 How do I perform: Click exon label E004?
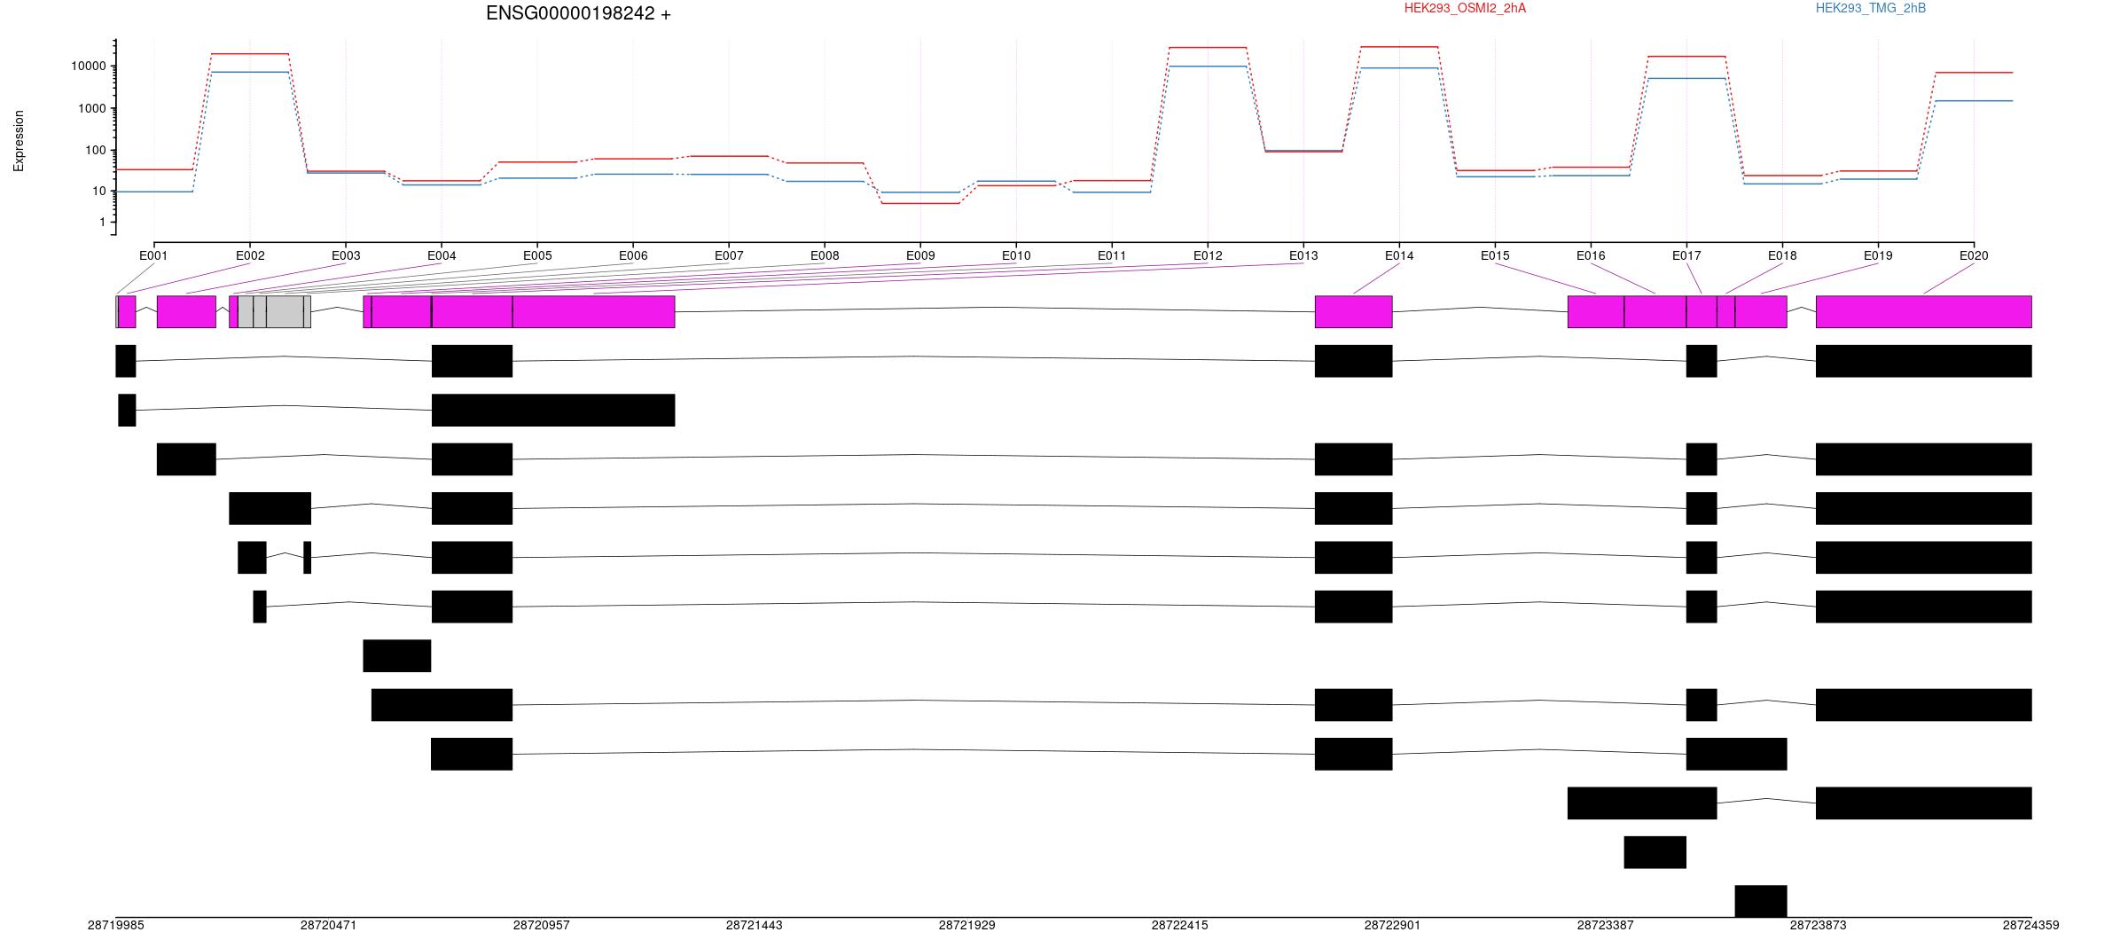(442, 255)
